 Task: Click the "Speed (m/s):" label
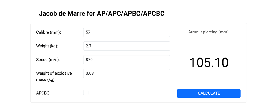click(x=48, y=60)
